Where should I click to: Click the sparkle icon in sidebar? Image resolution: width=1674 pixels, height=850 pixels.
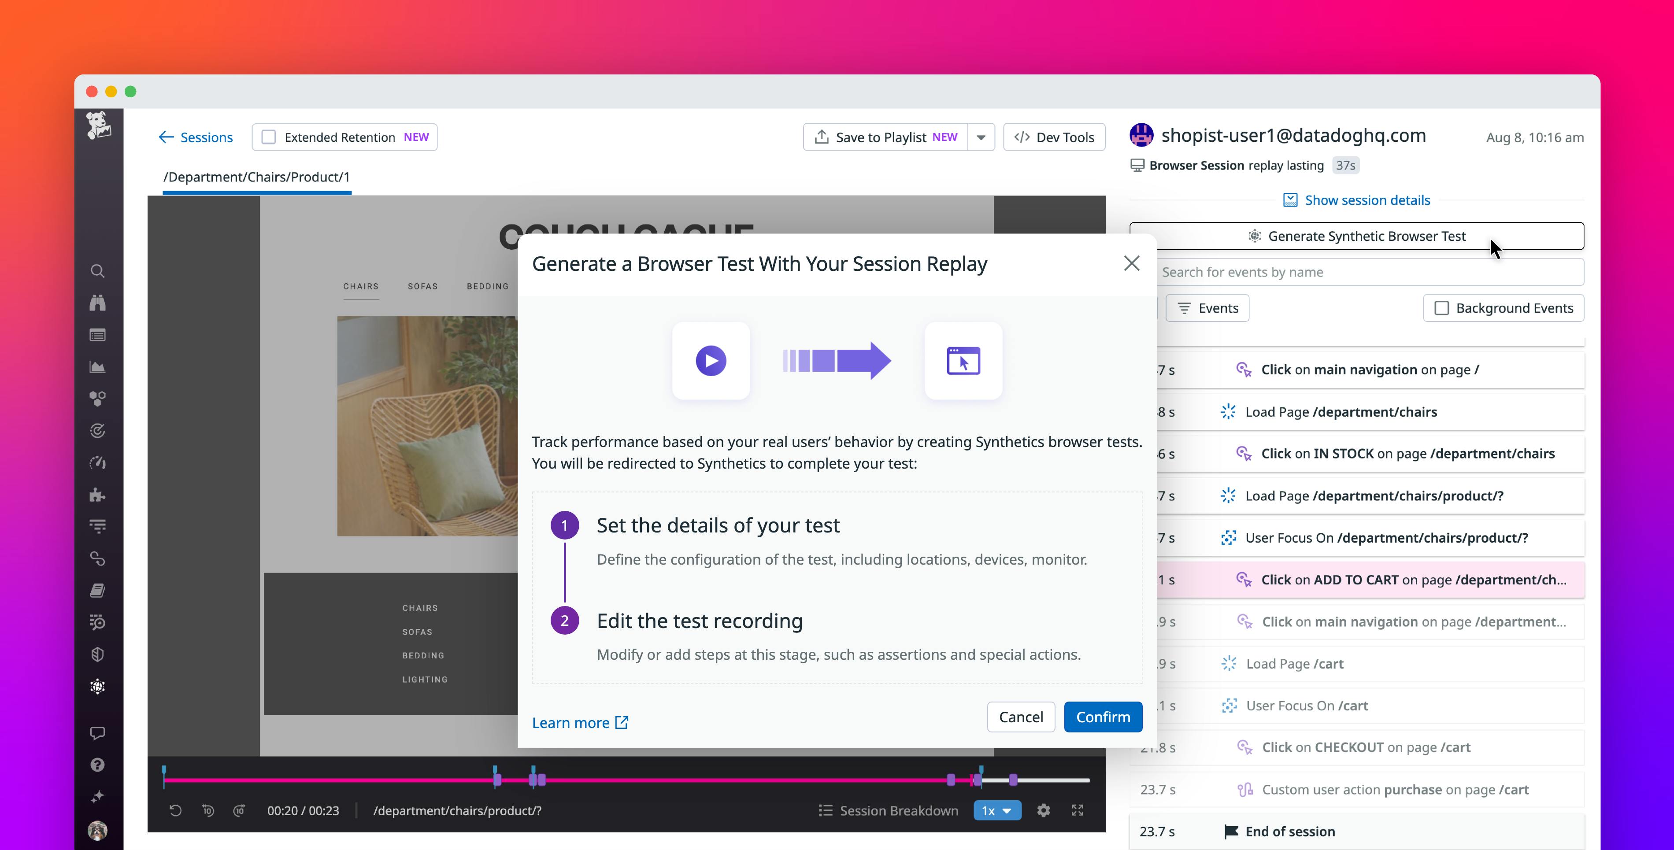97,797
